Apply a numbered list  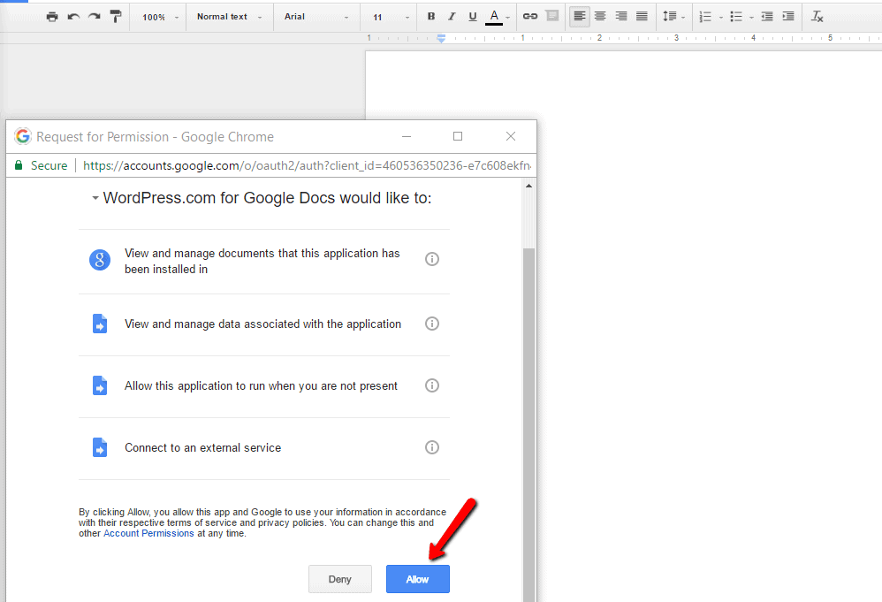pyautogui.click(x=705, y=16)
